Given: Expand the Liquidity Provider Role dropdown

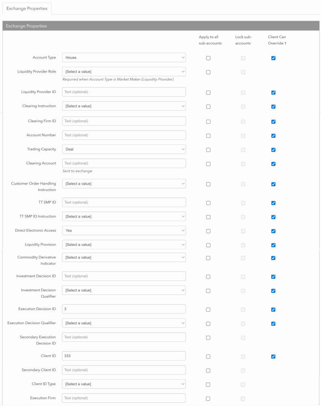Looking at the screenshot, I should pyautogui.click(x=124, y=72).
